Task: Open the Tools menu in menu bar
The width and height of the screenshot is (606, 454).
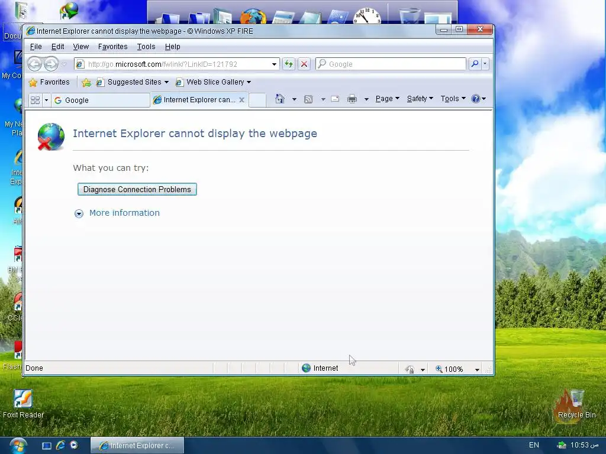Action: (x=146, y=47)
